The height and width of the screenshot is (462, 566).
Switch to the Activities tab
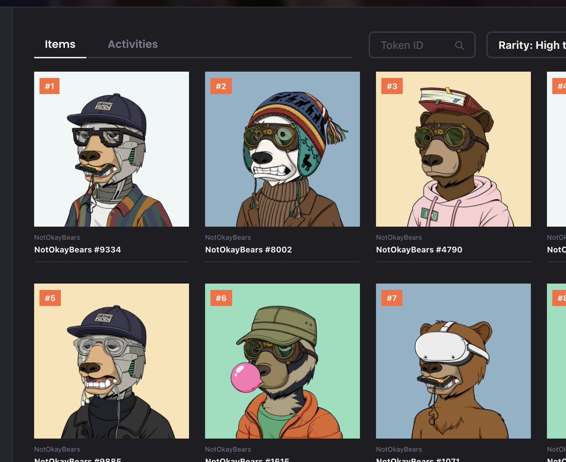pos(133,44)
